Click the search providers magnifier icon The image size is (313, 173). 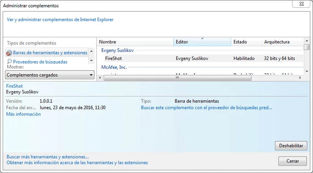tap(9, 61)
